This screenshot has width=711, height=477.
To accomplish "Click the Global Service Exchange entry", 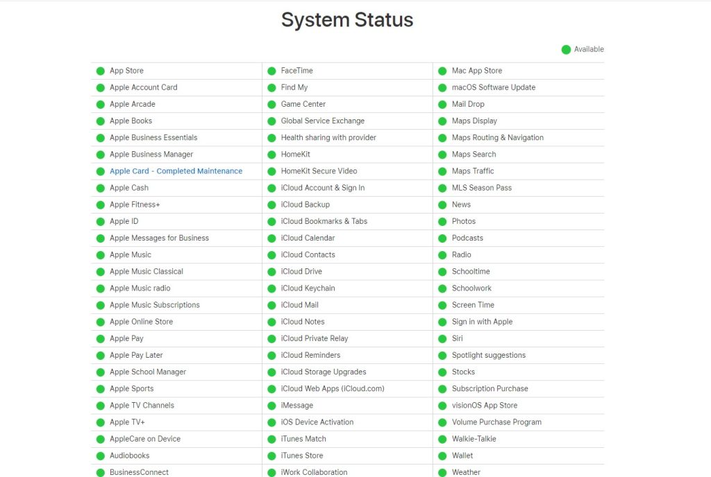I will tap(323, 121).
